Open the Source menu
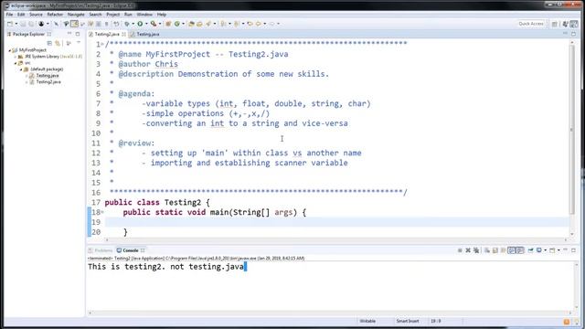 tap(36, 15)
